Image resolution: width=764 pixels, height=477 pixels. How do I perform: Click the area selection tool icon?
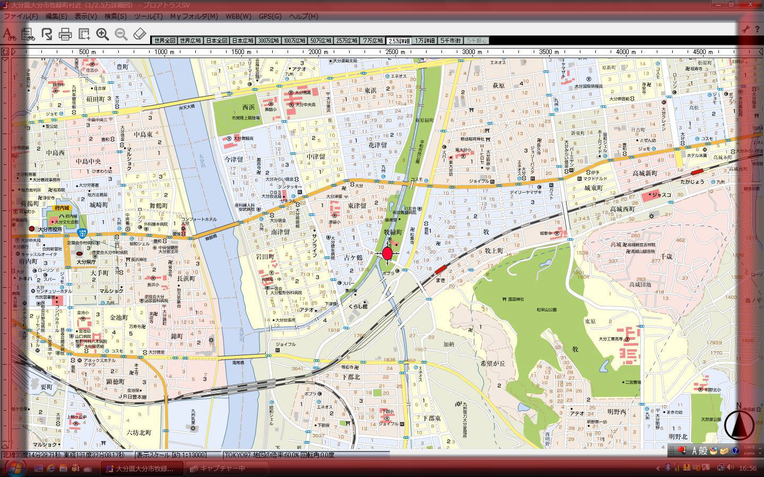coord(84,34)
